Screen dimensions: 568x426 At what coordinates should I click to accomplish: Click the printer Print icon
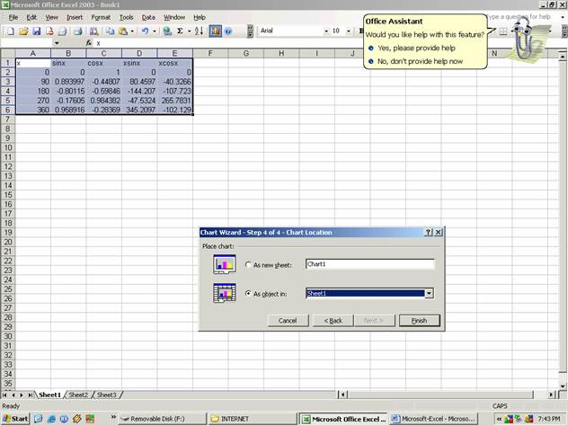point(77,31)
